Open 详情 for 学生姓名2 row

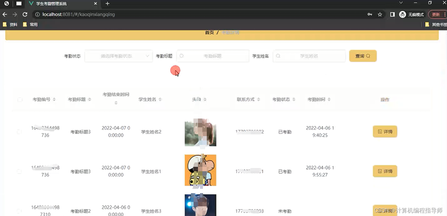pyautogui.click(x=385, y=132)
